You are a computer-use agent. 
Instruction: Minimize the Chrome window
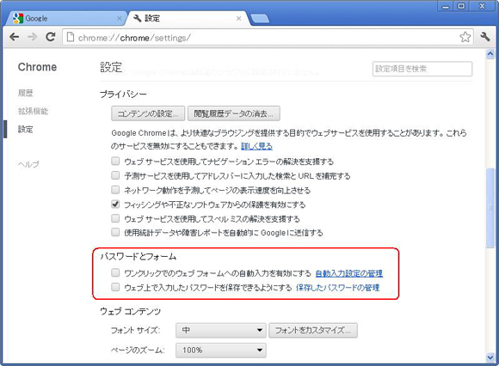click(x=446, y=6)
